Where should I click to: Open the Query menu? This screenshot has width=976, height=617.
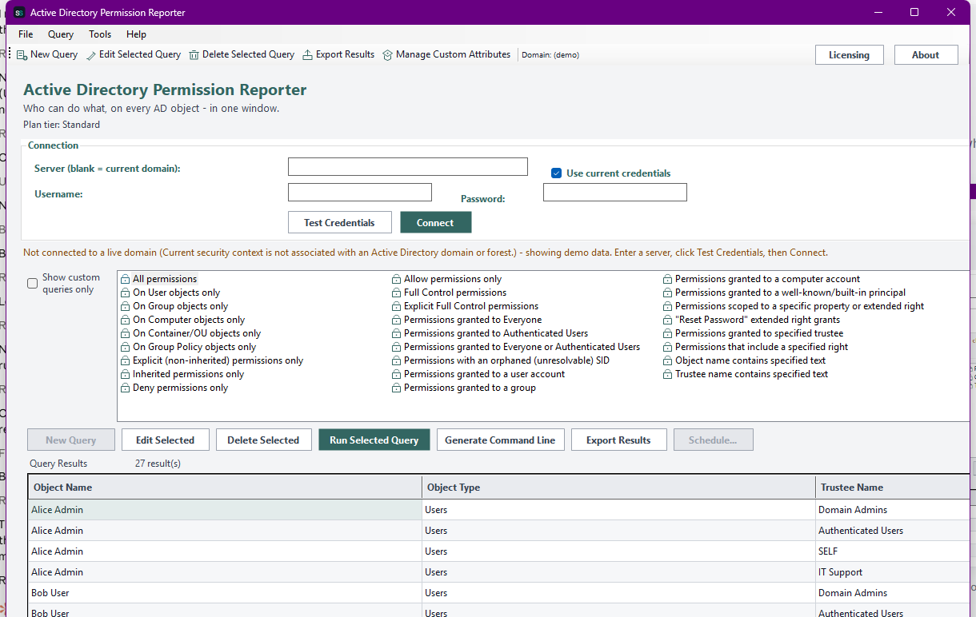[x=61, y=34]
